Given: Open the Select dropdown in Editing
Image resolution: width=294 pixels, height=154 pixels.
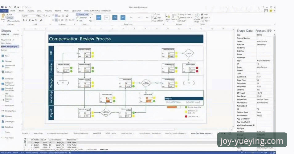Looking at the screenshot, I should click(205, 21).
